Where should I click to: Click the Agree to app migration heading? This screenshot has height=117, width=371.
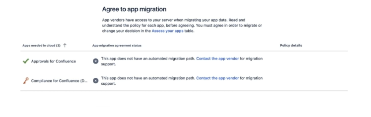pos(134,9)
